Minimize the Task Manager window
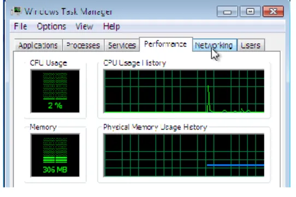The image size is (296, 197). coord(227,11)
